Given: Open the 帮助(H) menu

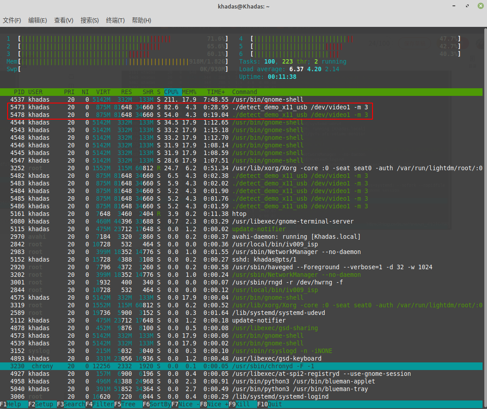Looking at the screenshot, I should click(x=141, y=20).
